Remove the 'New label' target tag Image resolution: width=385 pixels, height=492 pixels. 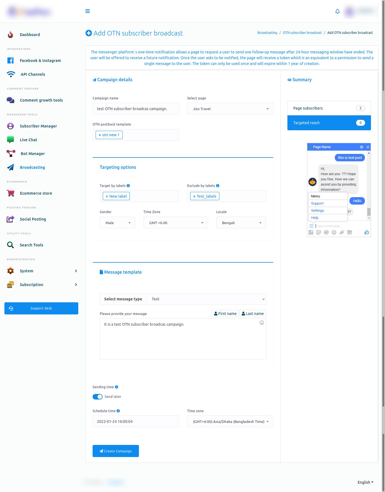(x=107, y=197)
